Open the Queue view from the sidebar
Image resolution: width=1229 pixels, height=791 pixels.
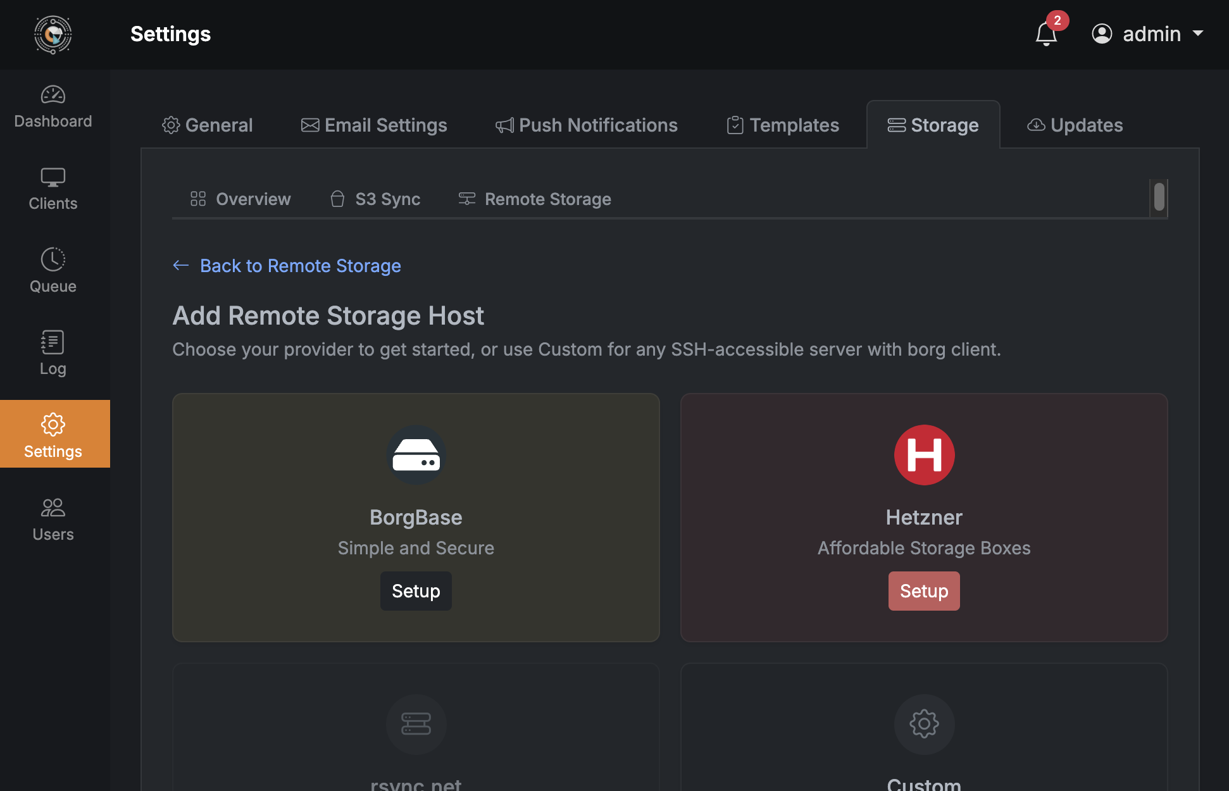[53, 271]
